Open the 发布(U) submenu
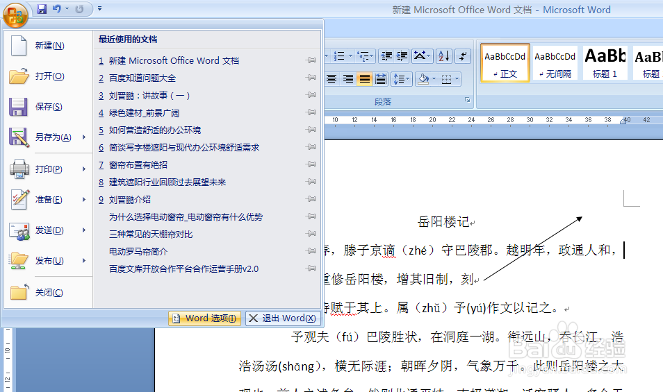This screenshot has width=663, height=392. pos(48,261)
